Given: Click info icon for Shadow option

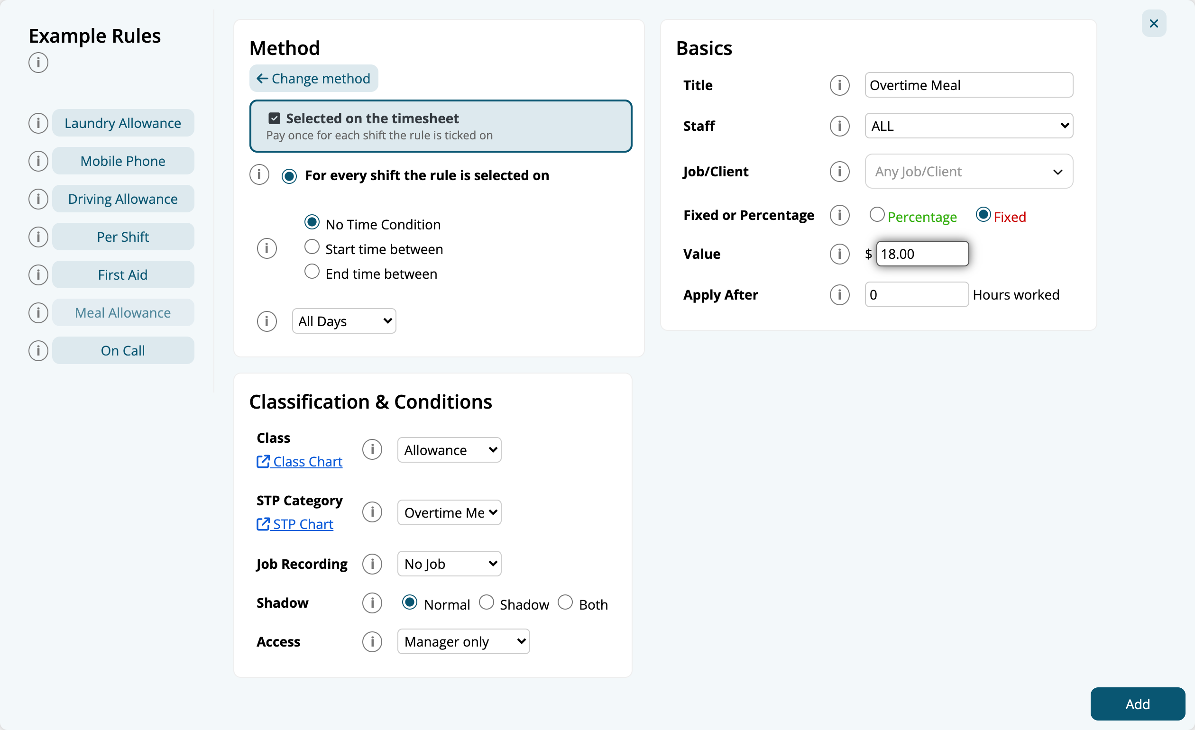Looking at the screenshot, I should [372, 603].
